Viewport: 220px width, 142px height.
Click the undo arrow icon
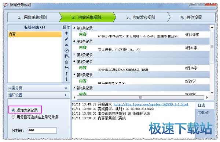(66, 68)
